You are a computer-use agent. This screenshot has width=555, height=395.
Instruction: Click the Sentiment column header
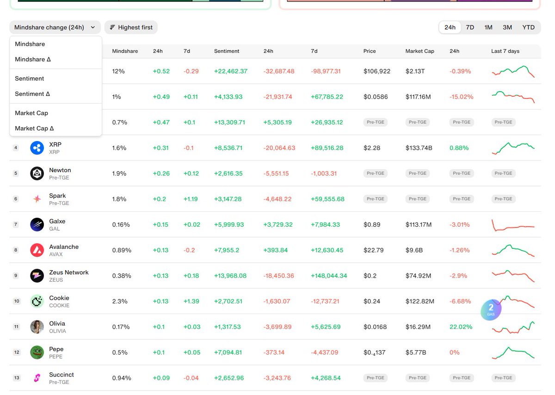point(227,51)
